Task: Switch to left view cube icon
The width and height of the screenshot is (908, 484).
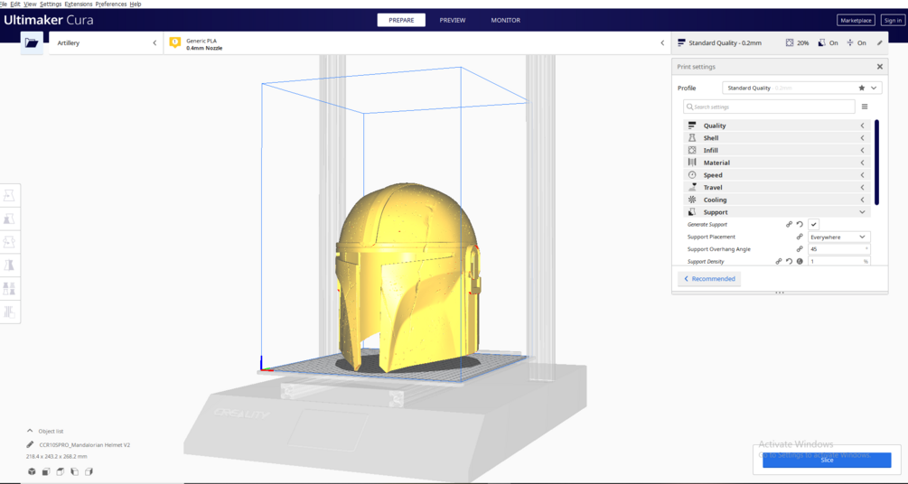Action: tap(75, 472)
